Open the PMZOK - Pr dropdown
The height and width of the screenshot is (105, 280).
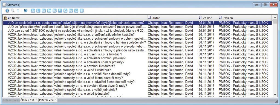point(48,100)
